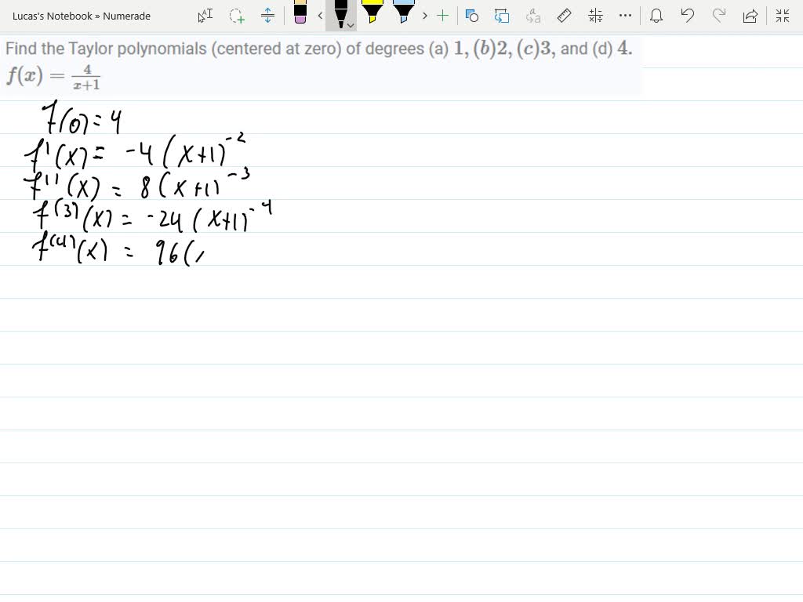Undo the last ink stroke
The image size is (803, 602).
coord(688,16)
